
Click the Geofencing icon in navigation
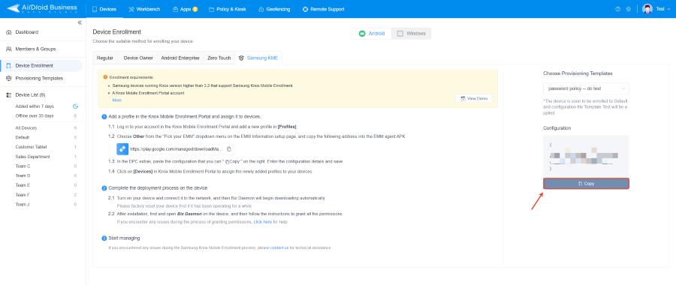261,9
